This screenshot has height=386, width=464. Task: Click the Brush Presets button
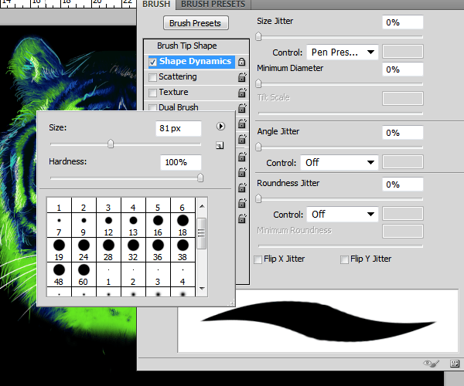click(x=196, y=23)
